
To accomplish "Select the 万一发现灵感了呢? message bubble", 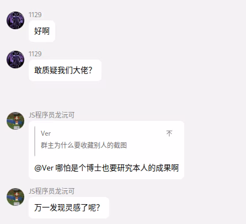I will [x=69, y=208].
